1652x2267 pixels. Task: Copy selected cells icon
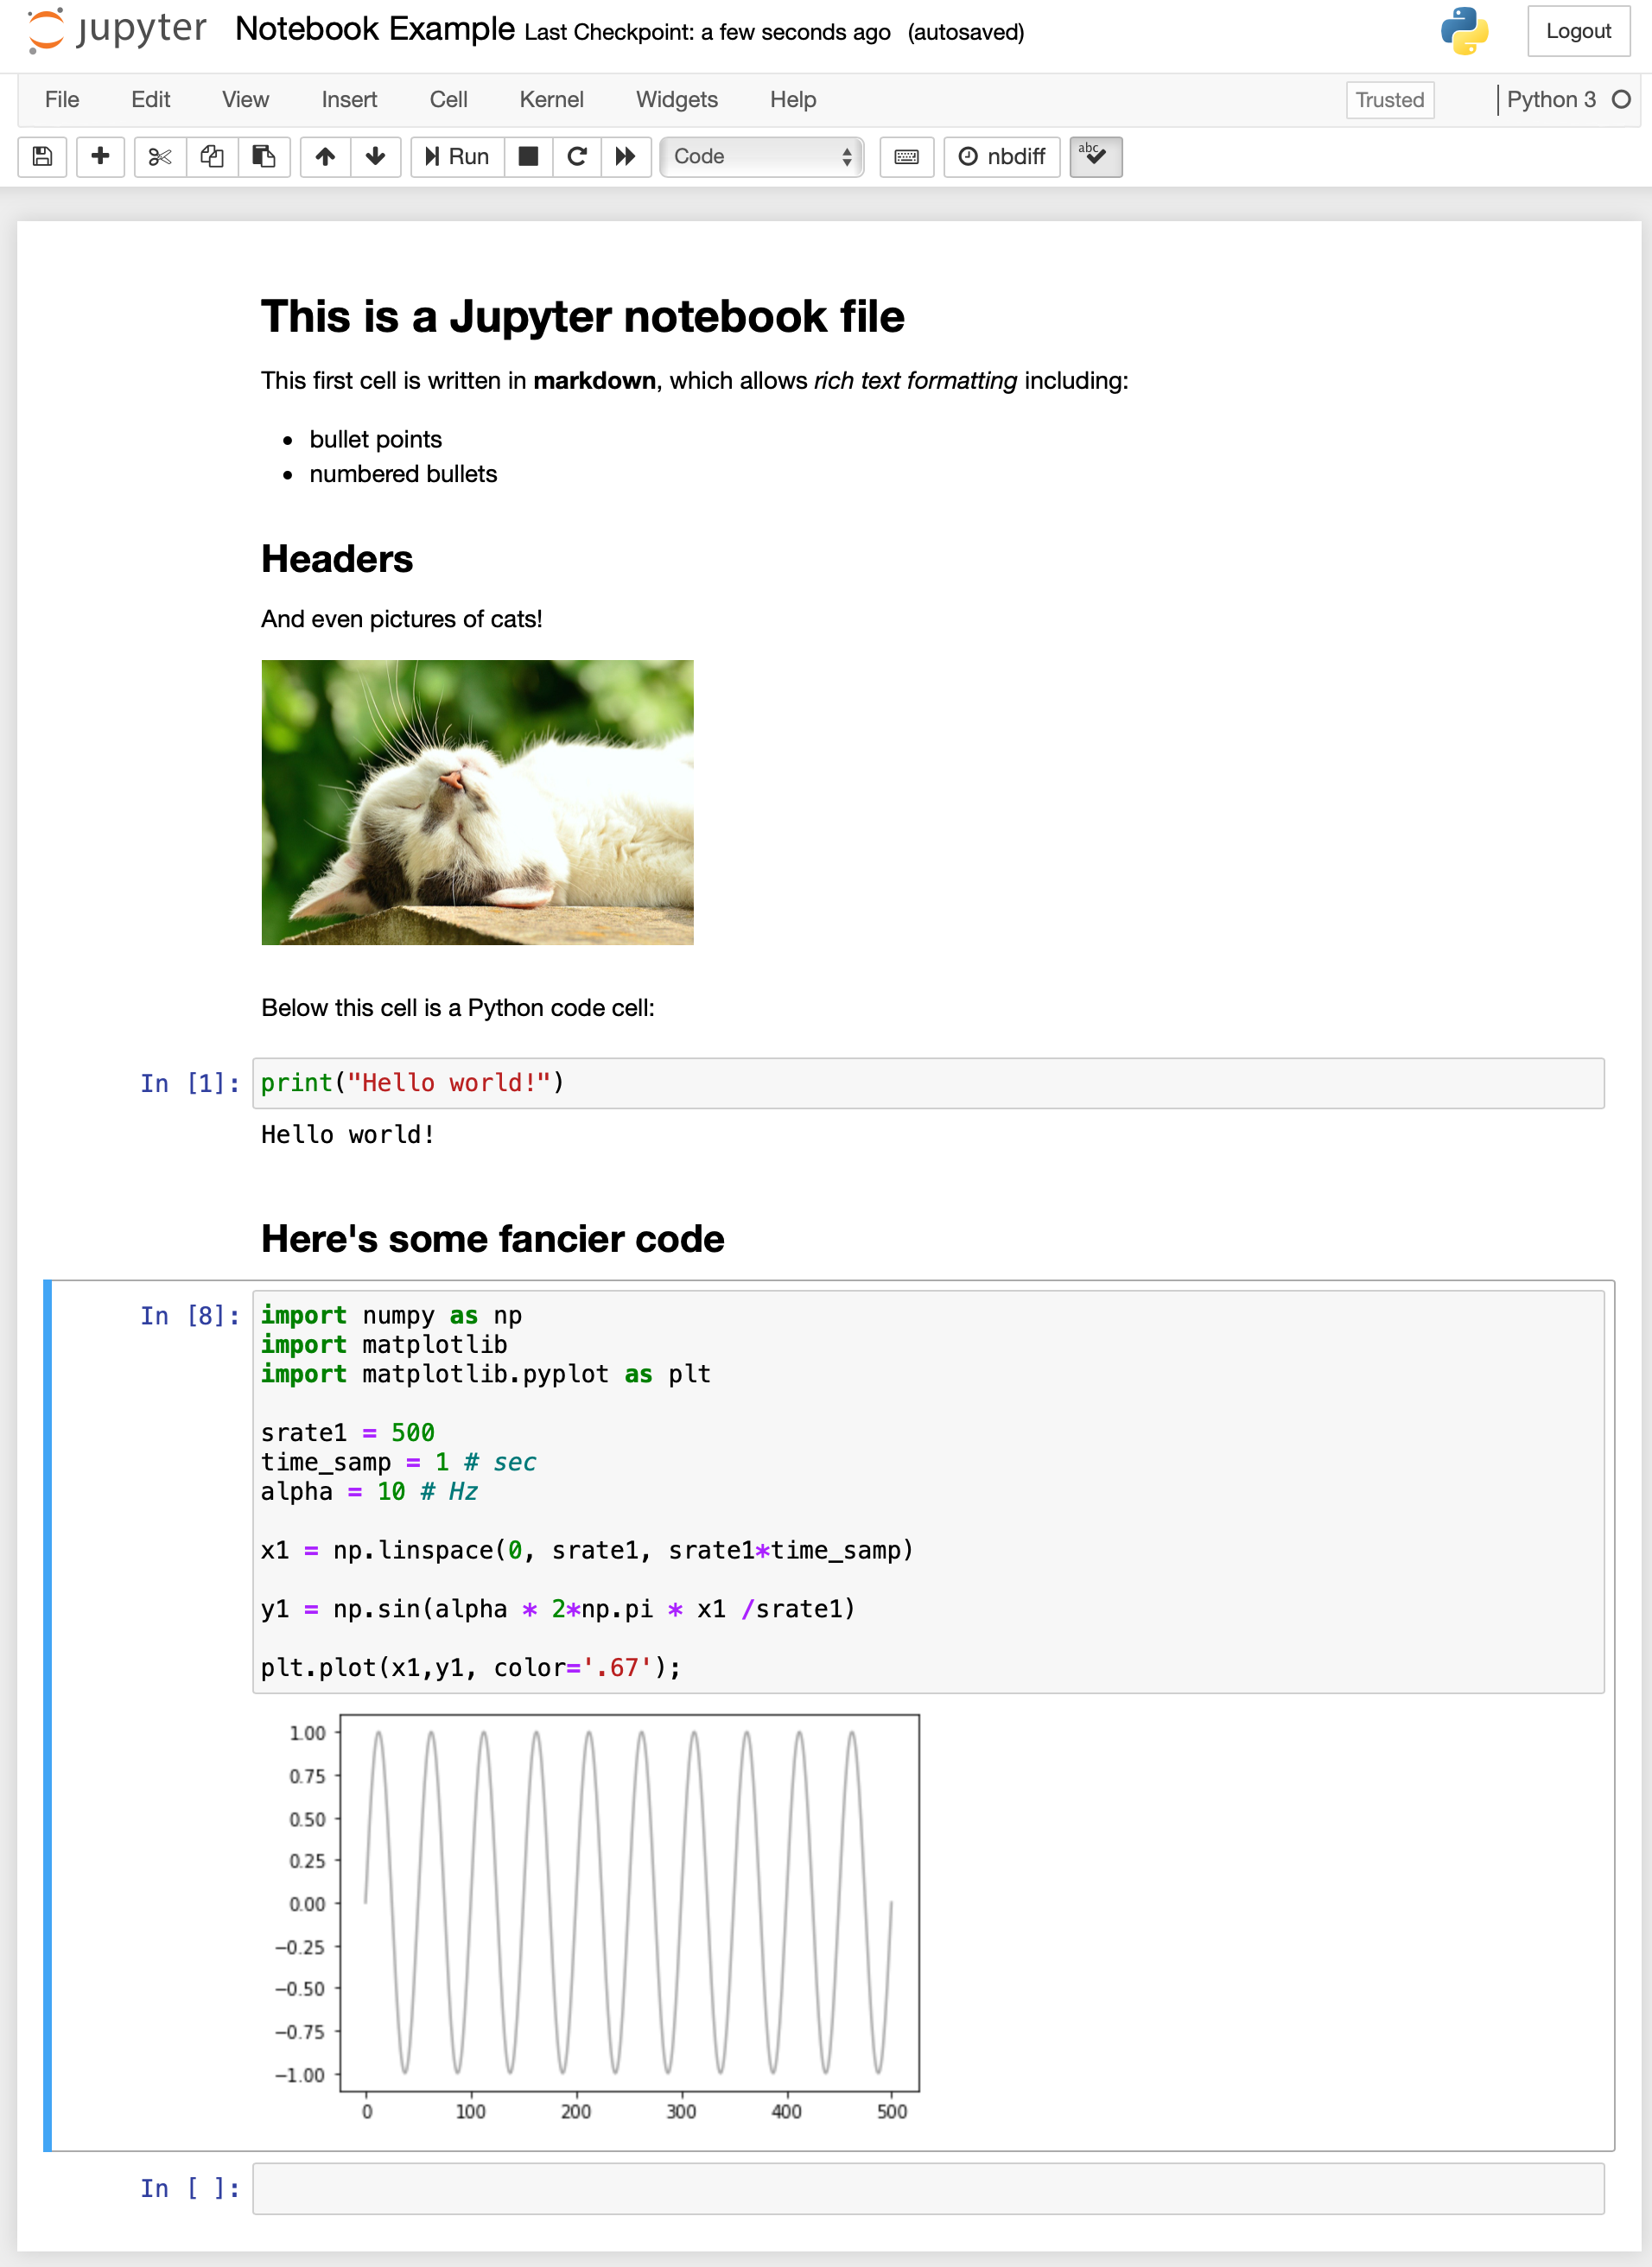click(212, 157)
